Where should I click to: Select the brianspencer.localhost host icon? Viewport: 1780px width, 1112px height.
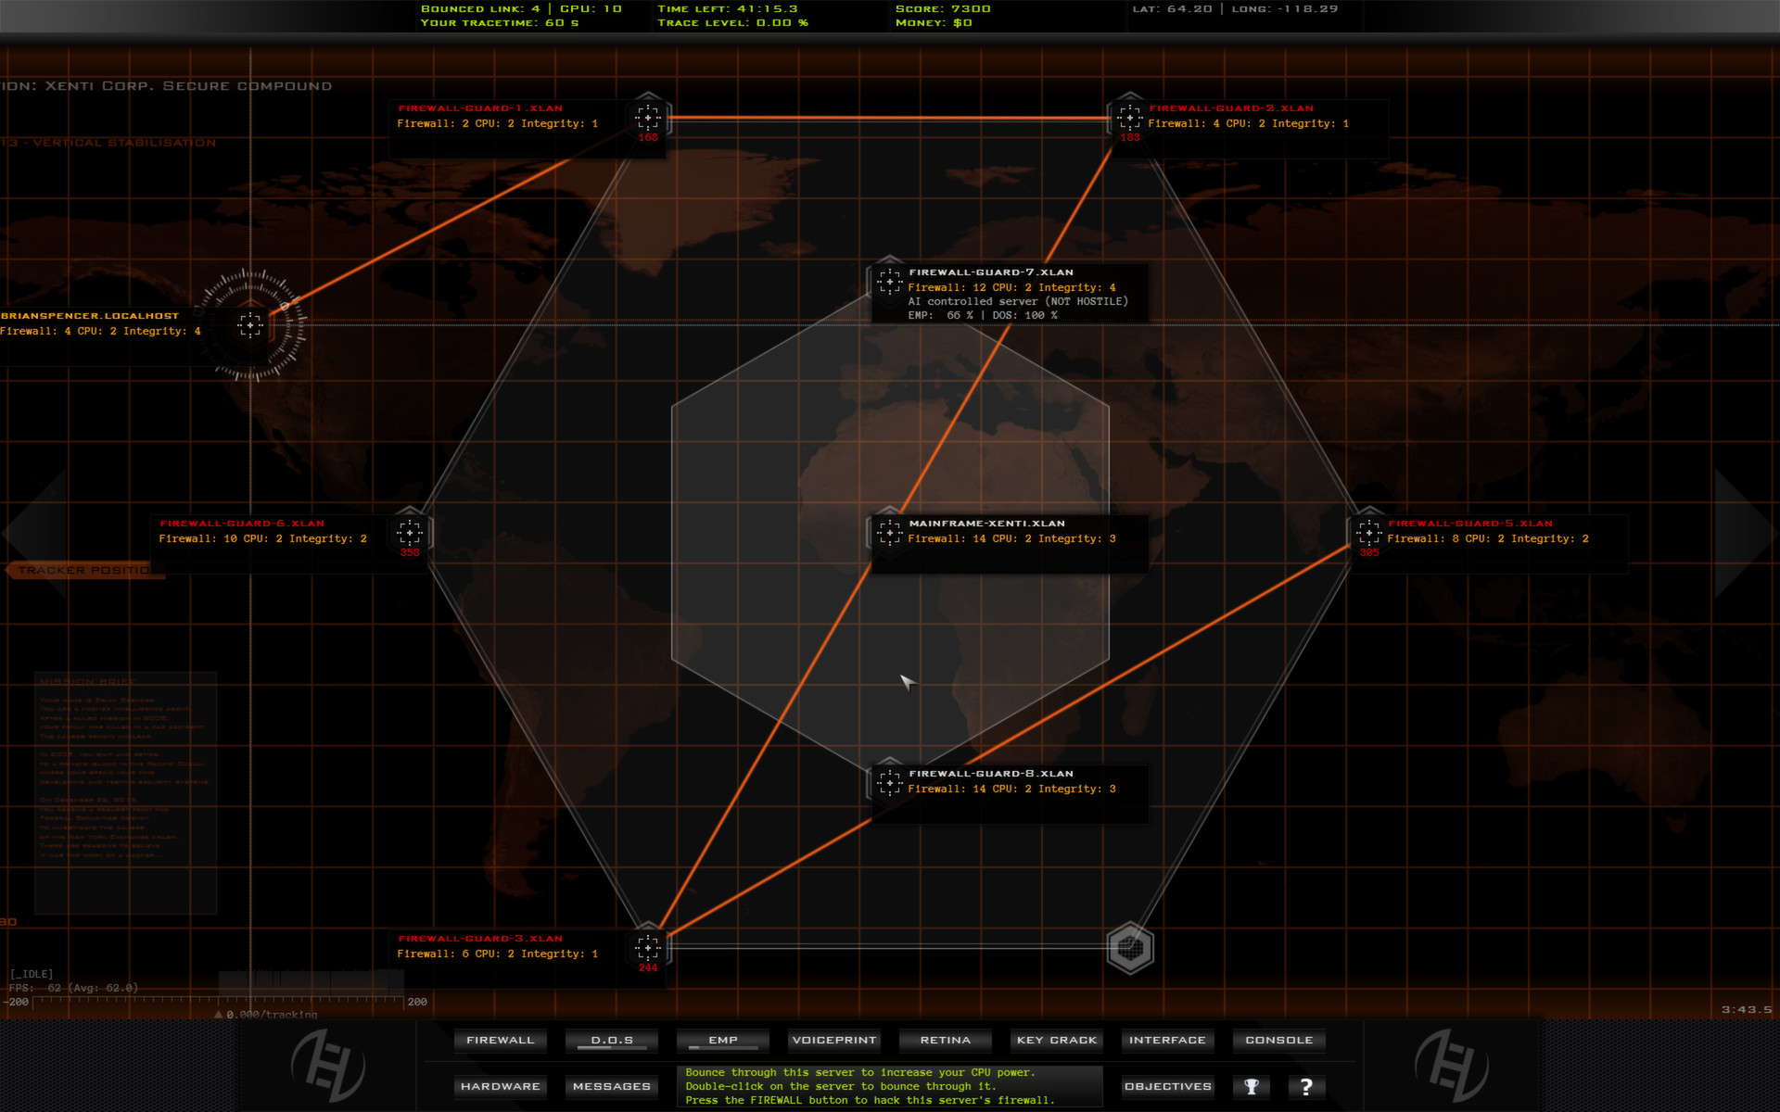pos(250,325)
